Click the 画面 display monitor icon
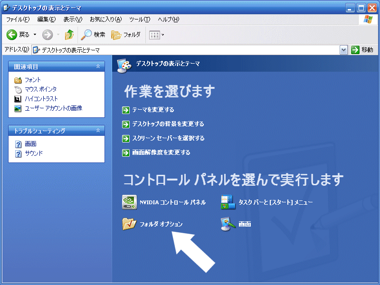Screen dimensions: 380x285 point(228,224)
